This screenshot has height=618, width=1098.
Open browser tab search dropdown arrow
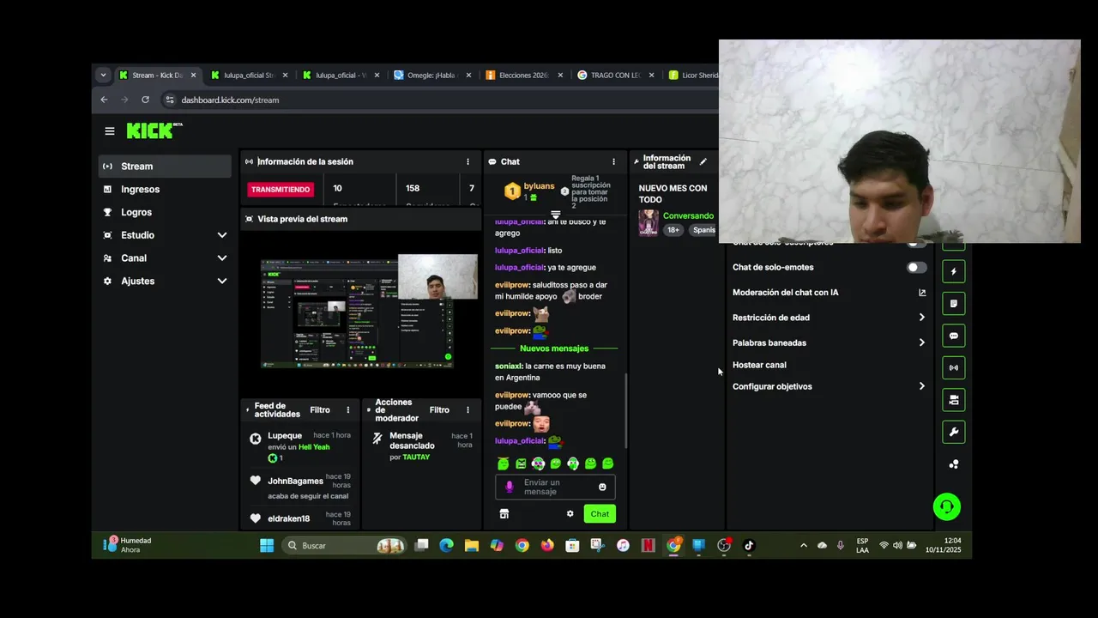tap(103, 76)
